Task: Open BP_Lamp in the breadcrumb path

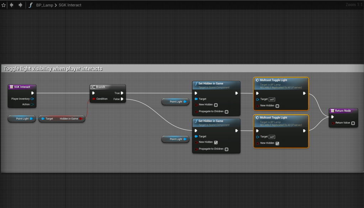Action: [x=44, y=5]
